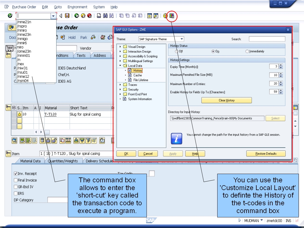This screenshot has height=228, width=304.
Task: Select the trash can delete icon above Item
Action: click(x=42, y=140)
